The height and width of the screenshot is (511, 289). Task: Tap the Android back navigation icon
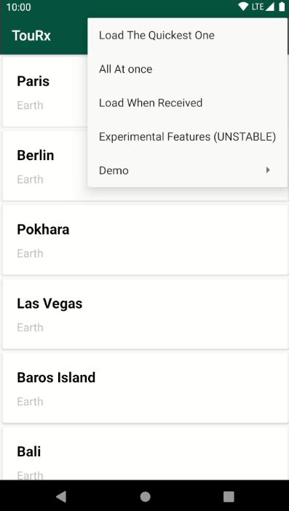pos(61,496)
